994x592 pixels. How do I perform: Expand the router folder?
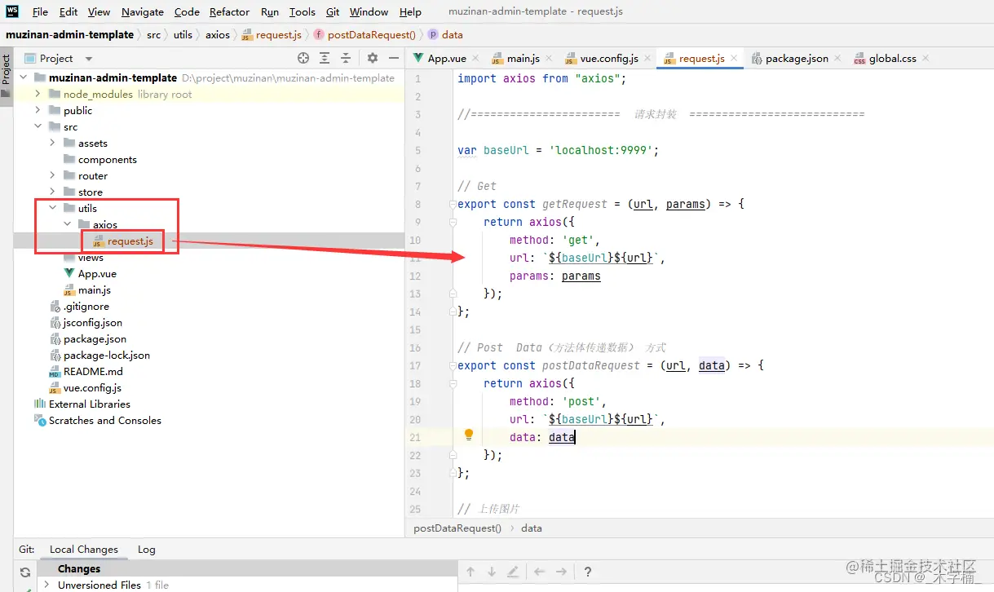pyautogui.click(x=52, y=175)
